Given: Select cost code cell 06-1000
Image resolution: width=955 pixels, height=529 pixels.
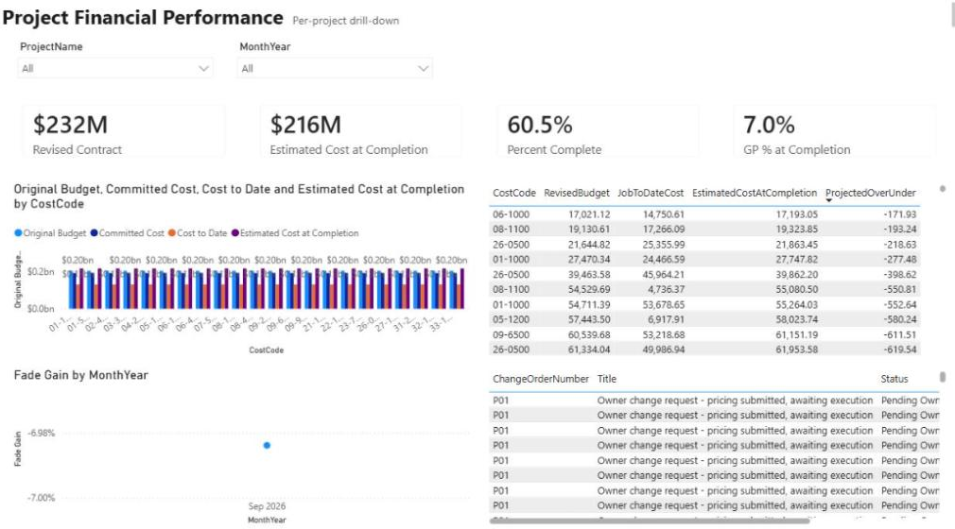Looking at the screenshot, I should tap(511, 214).
